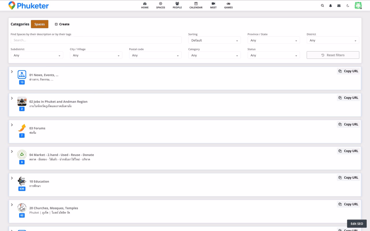Toggle dark mode moon icon

pyautogui.click(x=348, y=5)
